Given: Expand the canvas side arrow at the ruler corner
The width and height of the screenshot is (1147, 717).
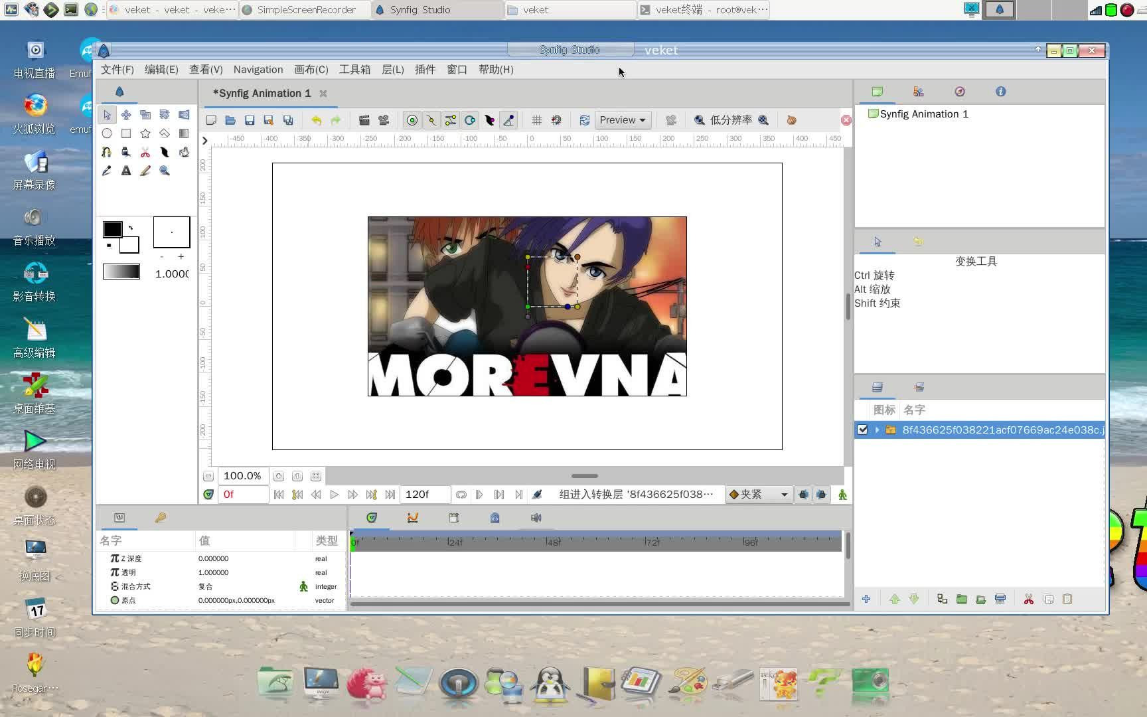Looking at the screenshot, I should click(x=204, y=140).
